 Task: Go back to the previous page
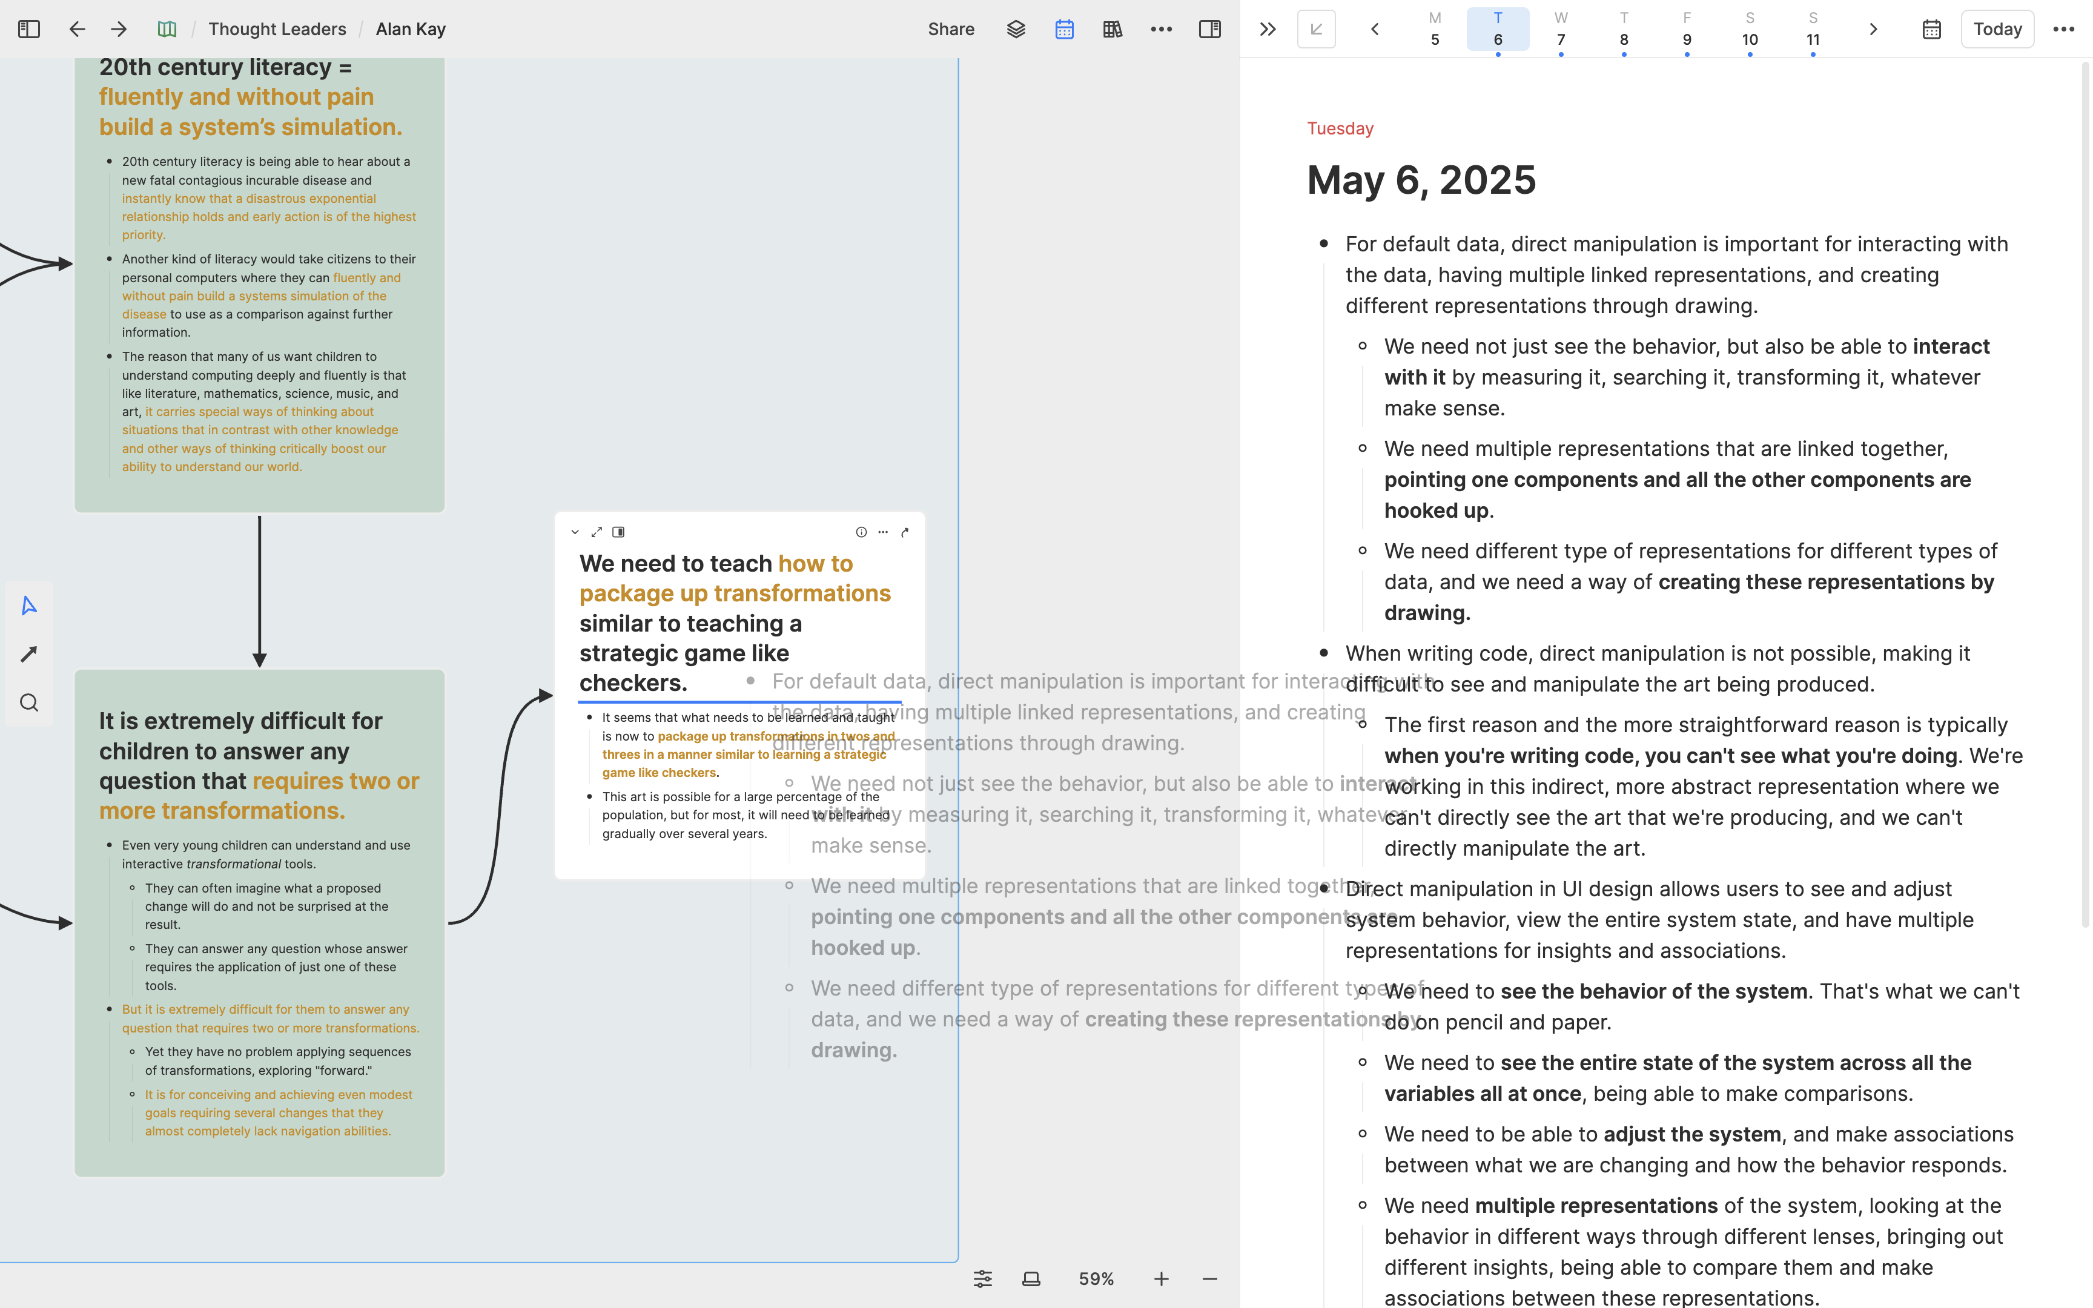coord(77,30)
